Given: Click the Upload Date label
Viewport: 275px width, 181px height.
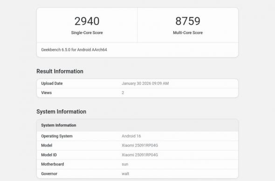Looking at the screenshot, I should point(52,83).
